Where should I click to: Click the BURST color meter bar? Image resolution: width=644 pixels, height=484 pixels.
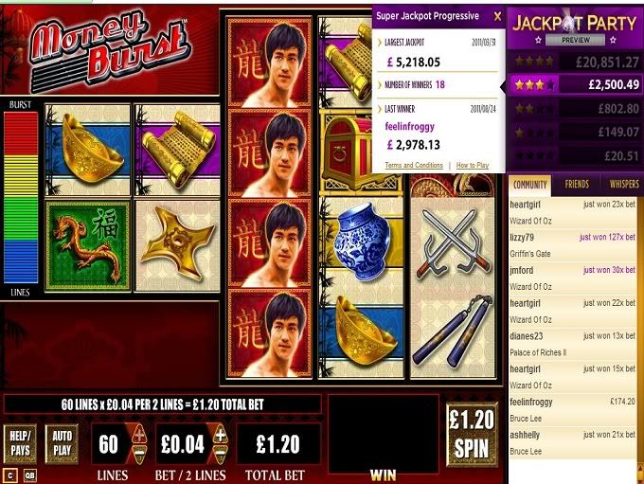[21, 198]
